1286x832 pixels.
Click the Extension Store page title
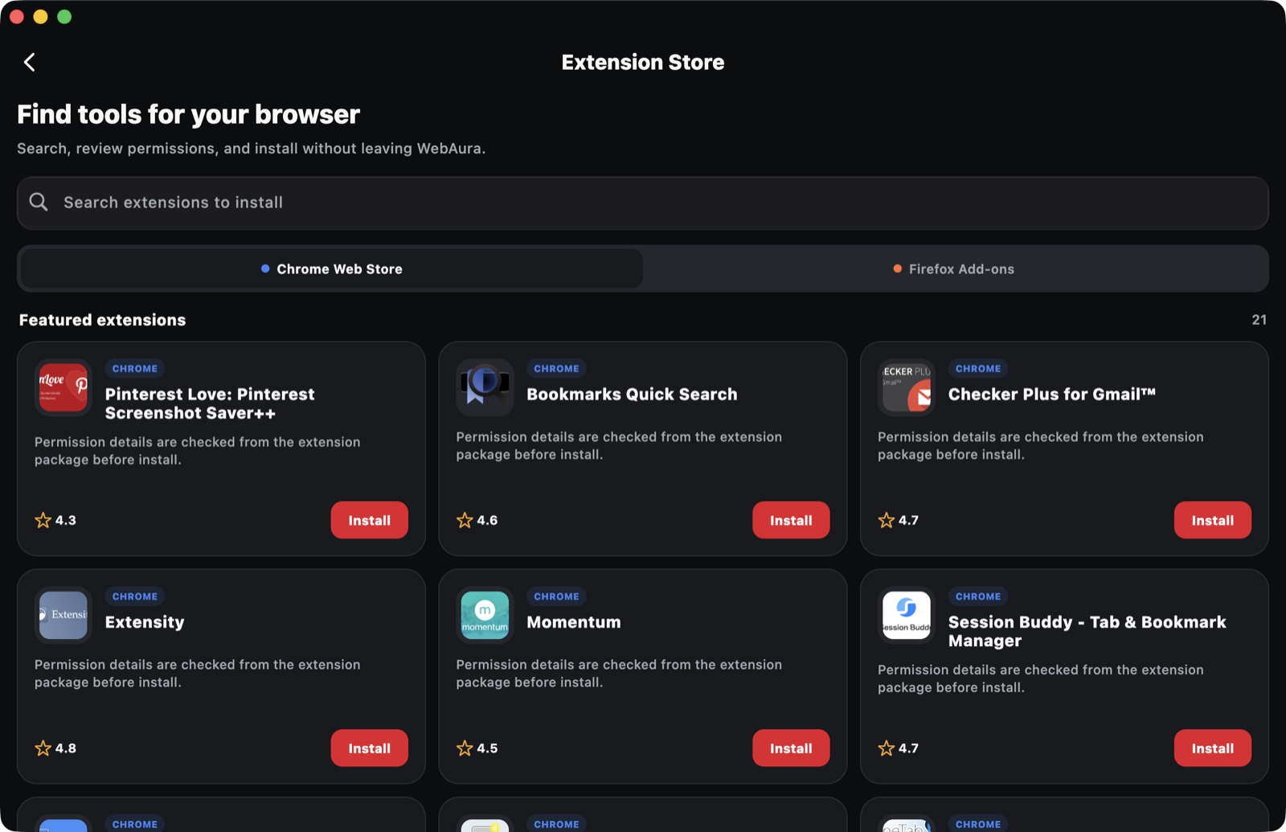(x=643, y=62)
